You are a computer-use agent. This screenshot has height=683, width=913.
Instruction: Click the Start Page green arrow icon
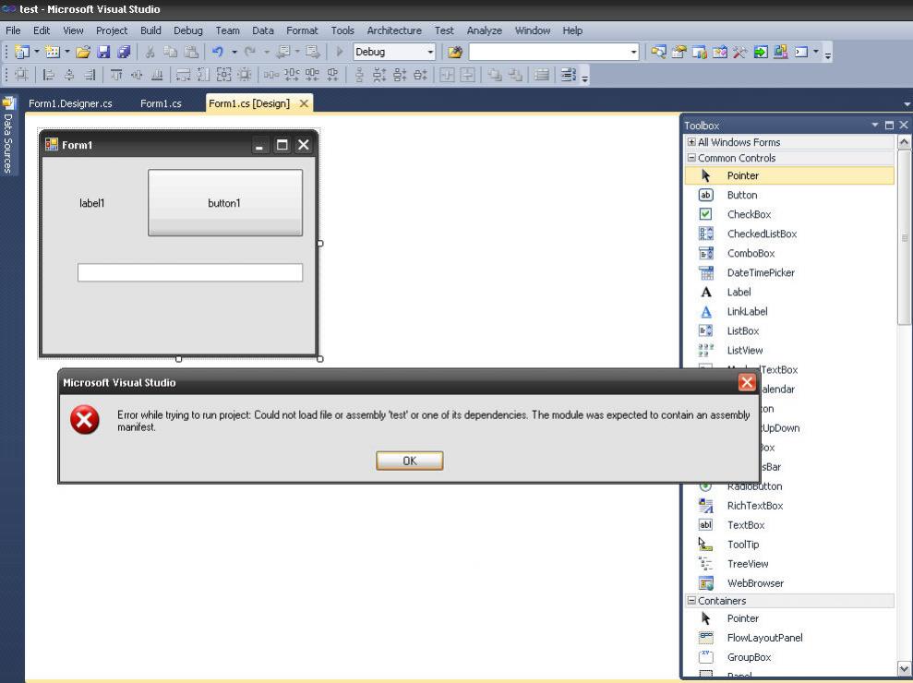(761, 52)
